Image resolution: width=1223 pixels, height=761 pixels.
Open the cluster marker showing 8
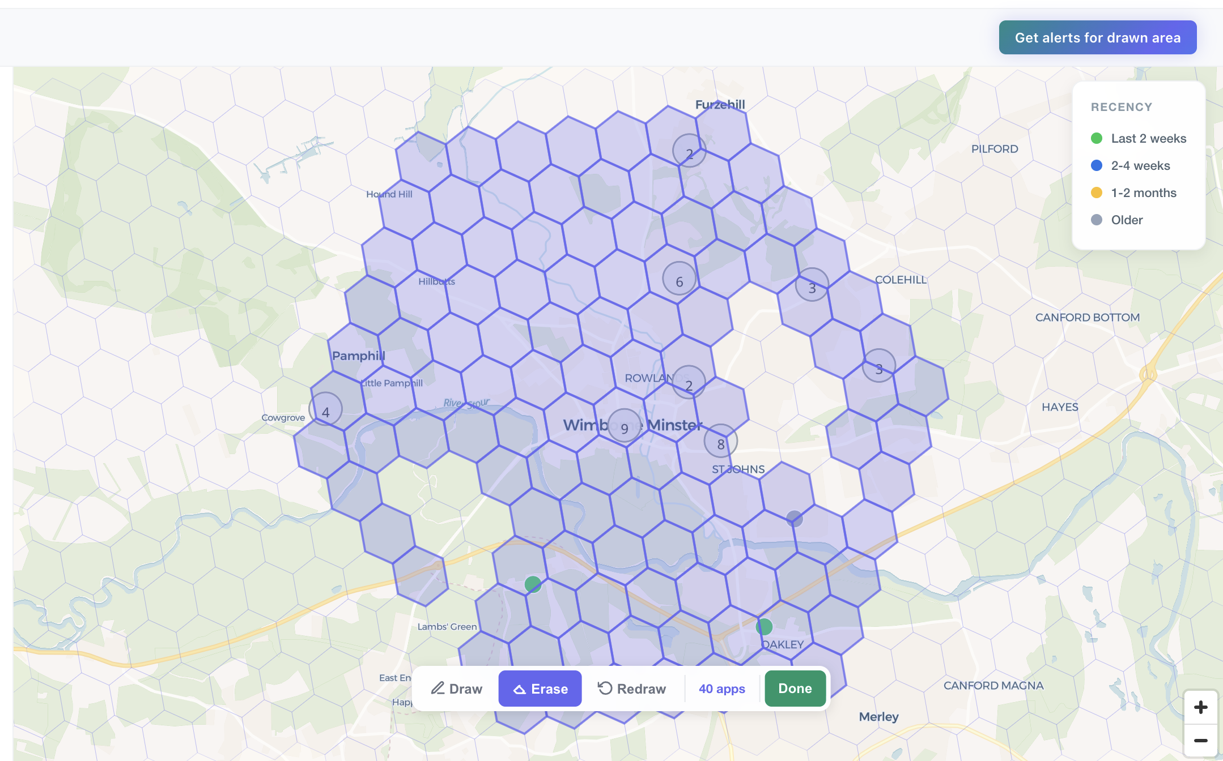pyautogui.click(x=721, y=442)
